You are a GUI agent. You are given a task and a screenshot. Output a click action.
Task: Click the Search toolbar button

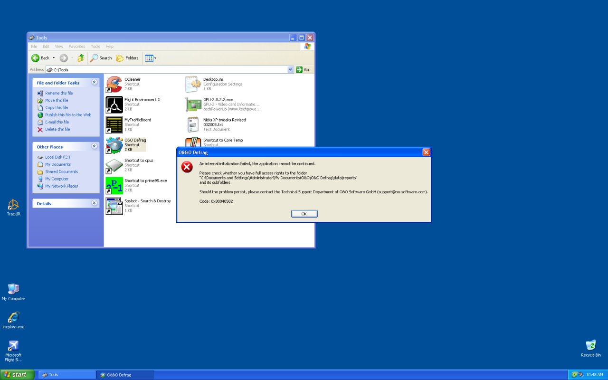click(x=101, y=58)
